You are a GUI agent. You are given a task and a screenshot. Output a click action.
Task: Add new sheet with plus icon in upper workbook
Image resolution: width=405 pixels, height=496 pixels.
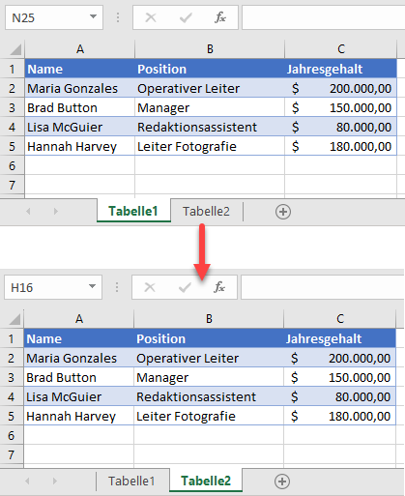pyautogui.click(x=283, y=212)
